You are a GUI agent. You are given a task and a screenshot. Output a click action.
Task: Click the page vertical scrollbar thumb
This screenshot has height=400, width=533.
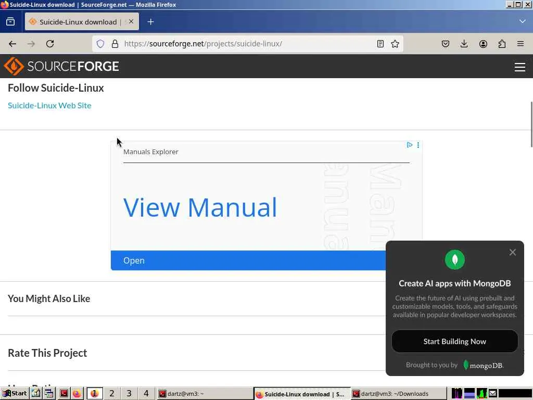click(531, 124)
